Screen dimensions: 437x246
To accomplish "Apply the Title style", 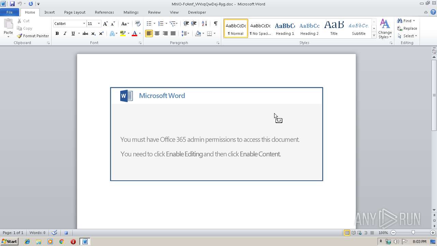I will pyautogui.click(x=334, y=29).
